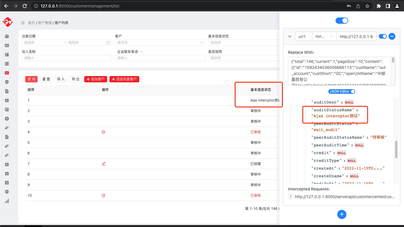This screenshot has height=227, width=404.
Task: Open the intercepted request URL entry
Action: [x=345, y=197]
